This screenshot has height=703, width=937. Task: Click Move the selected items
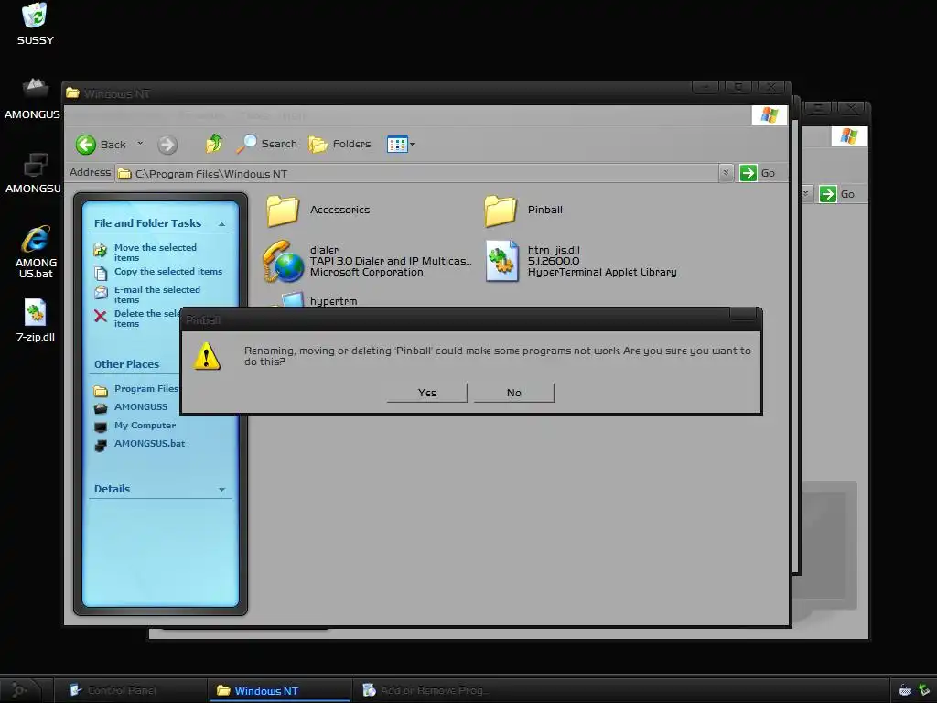[x=156, y=253]
